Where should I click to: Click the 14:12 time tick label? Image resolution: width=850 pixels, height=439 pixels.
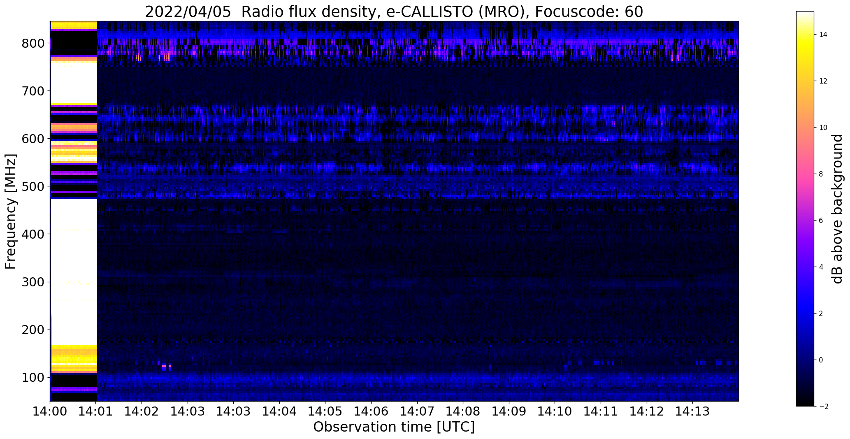point(647,411)
